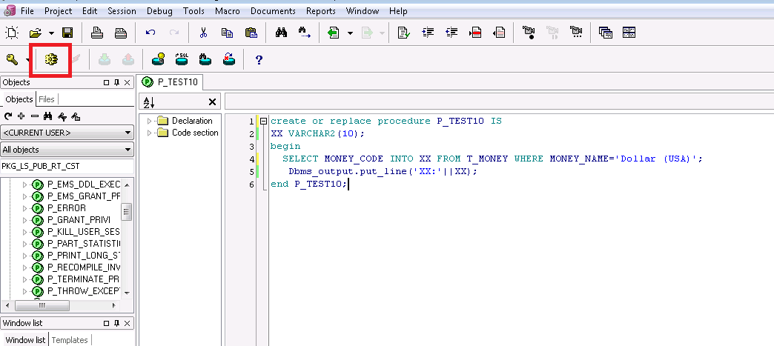Switch to the Templates tab

70,340
